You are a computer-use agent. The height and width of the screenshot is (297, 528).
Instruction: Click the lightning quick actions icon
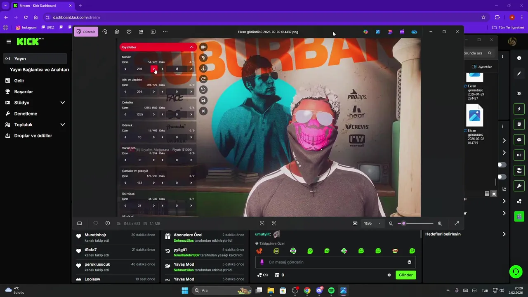(519, 109)
